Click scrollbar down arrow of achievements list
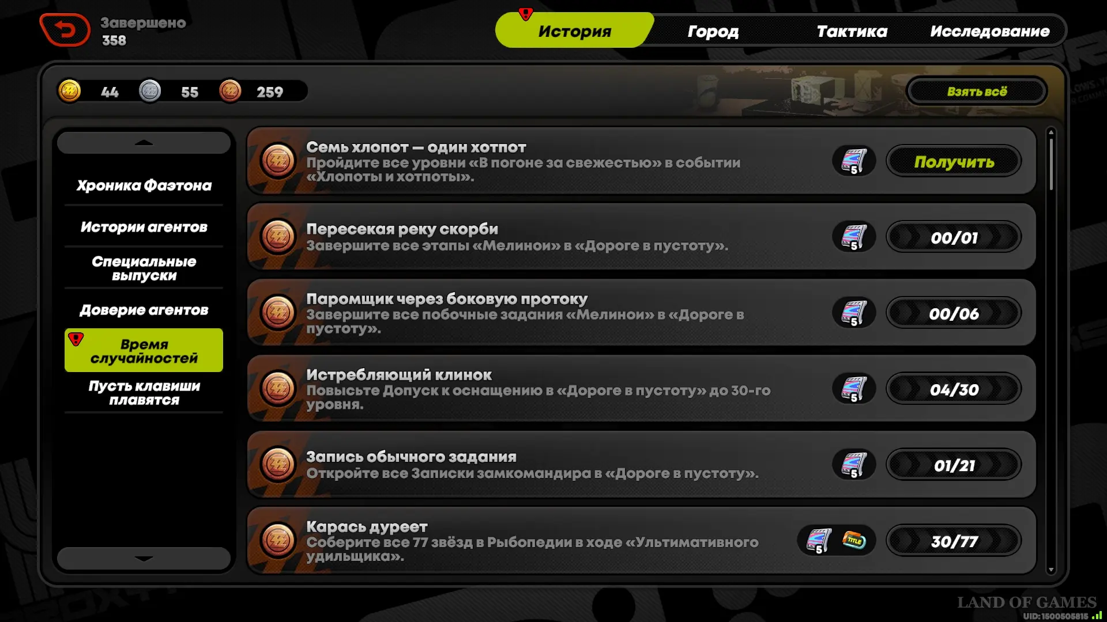This screenshot has width=1107, height=622. click(1051, 569)
